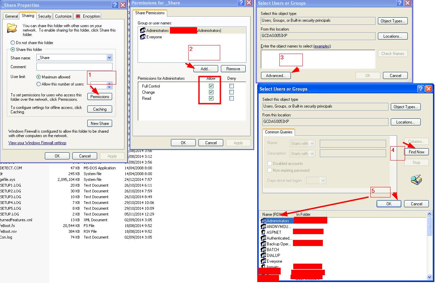Click help icon in _Share Properties title bar
435x283 pixels.
(x=115, y=5)
